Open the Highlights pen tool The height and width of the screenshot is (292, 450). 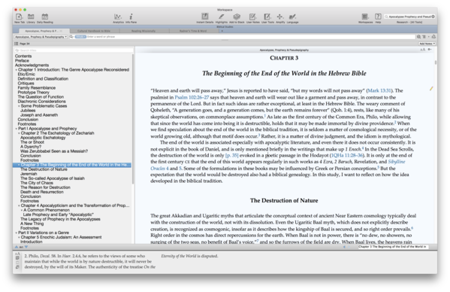click(222, 17)
